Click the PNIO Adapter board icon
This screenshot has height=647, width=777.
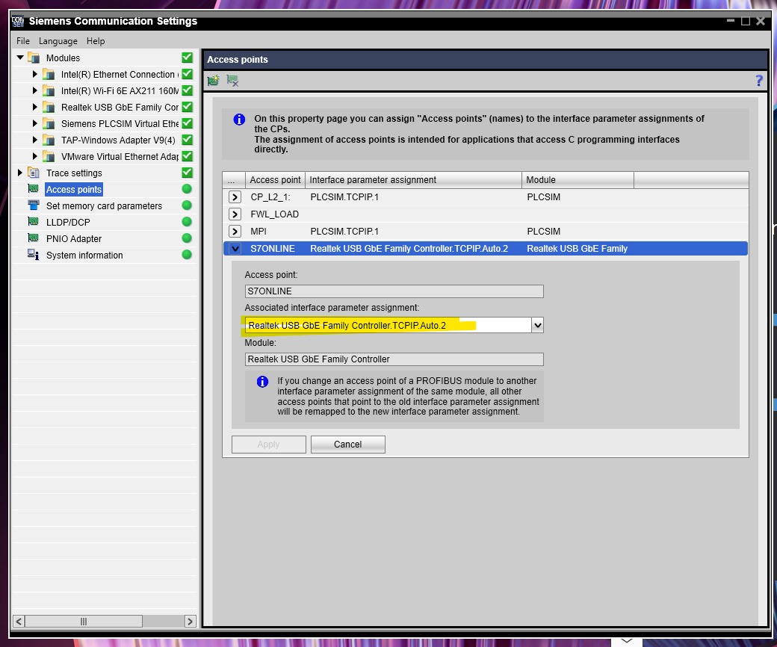33,238
